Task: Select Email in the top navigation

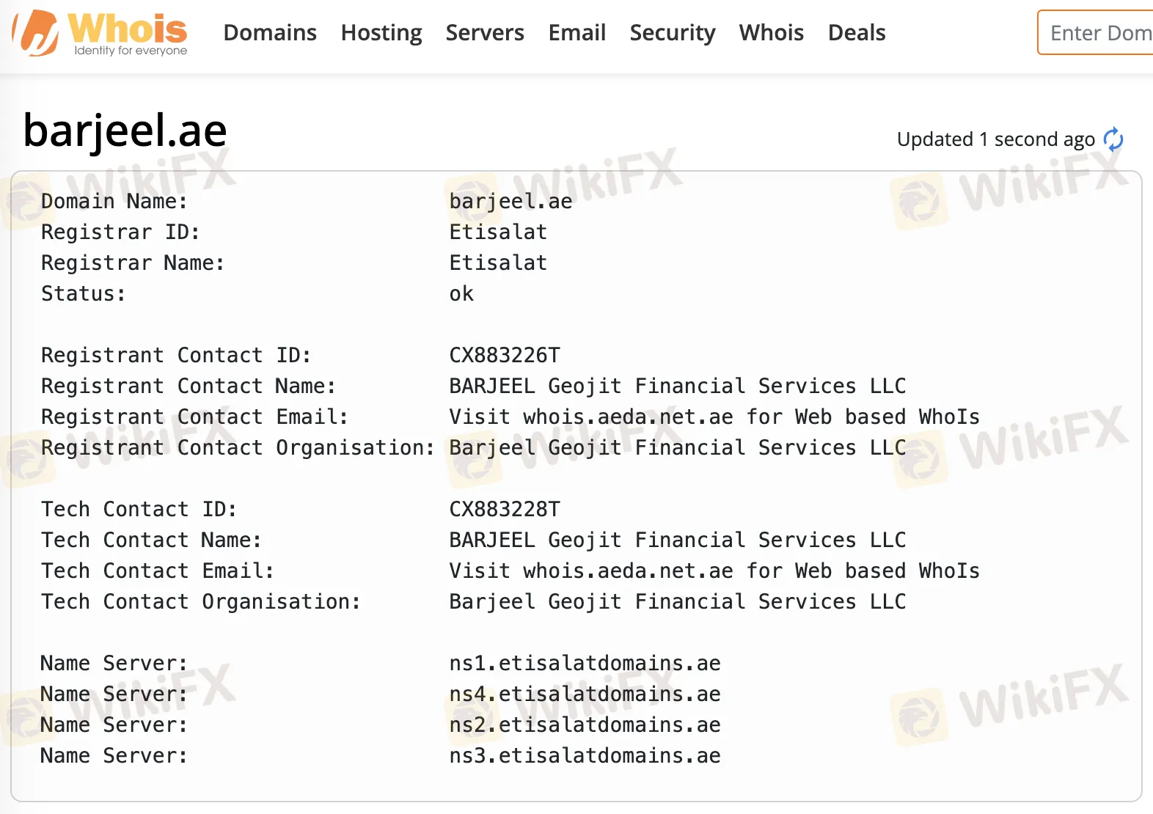Action: (576, 33)
